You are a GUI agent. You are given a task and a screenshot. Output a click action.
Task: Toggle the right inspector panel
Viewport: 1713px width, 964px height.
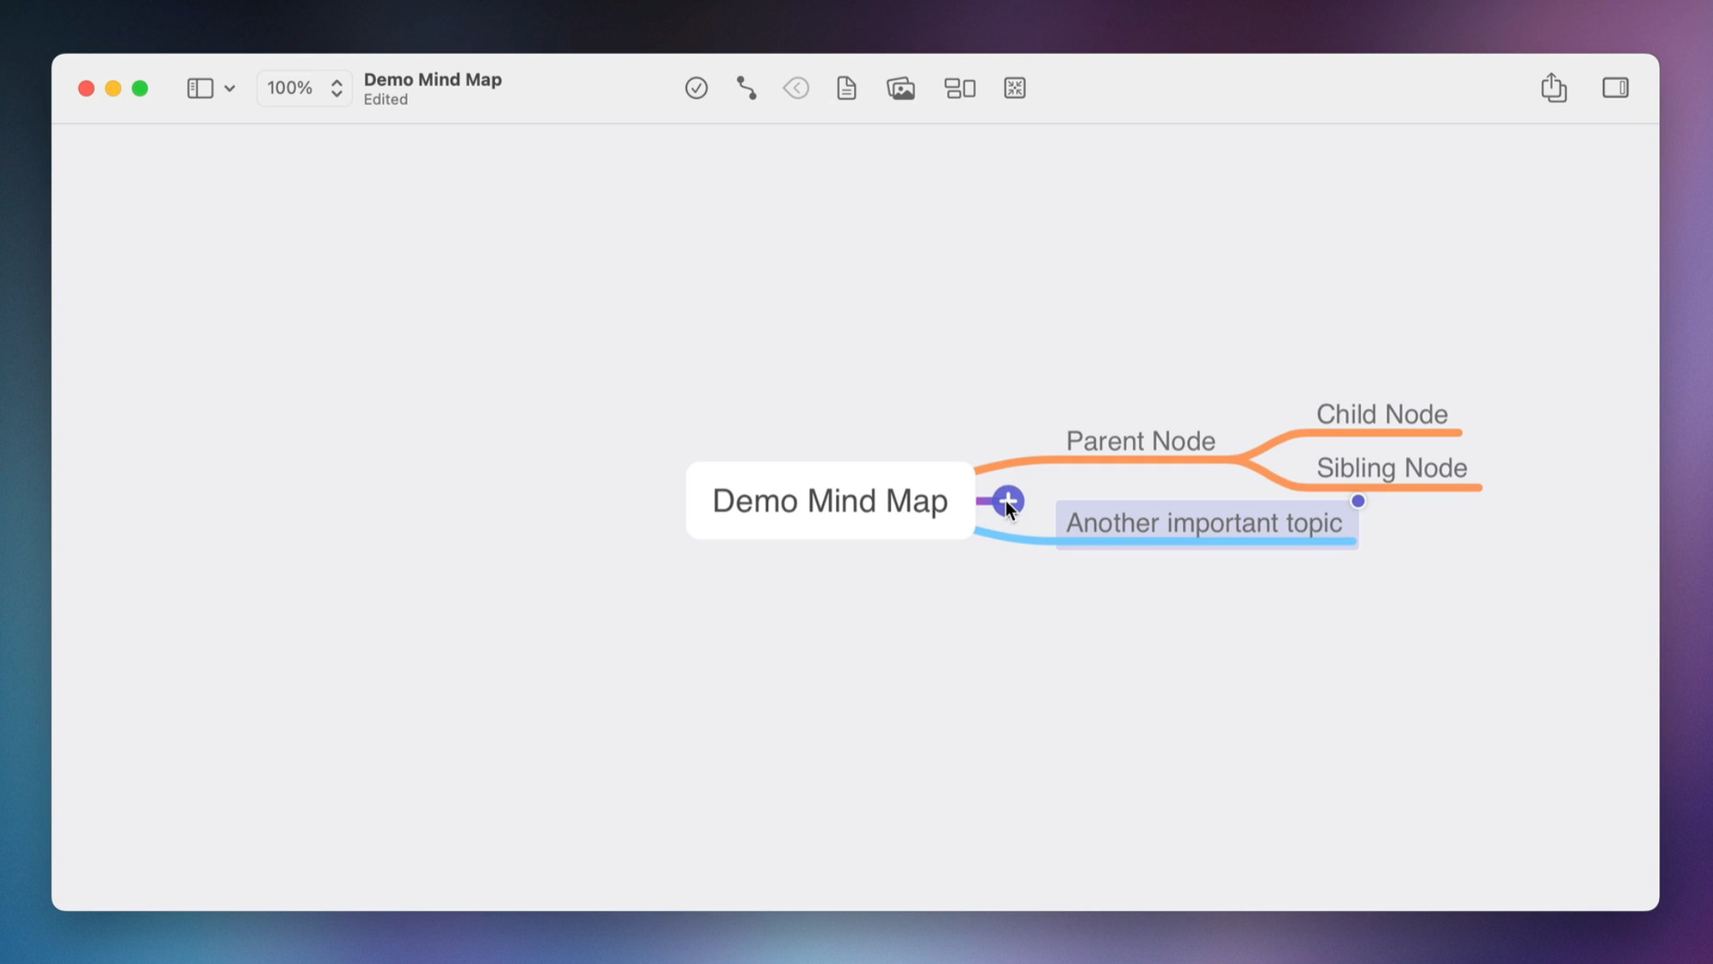pos(1615,88)
